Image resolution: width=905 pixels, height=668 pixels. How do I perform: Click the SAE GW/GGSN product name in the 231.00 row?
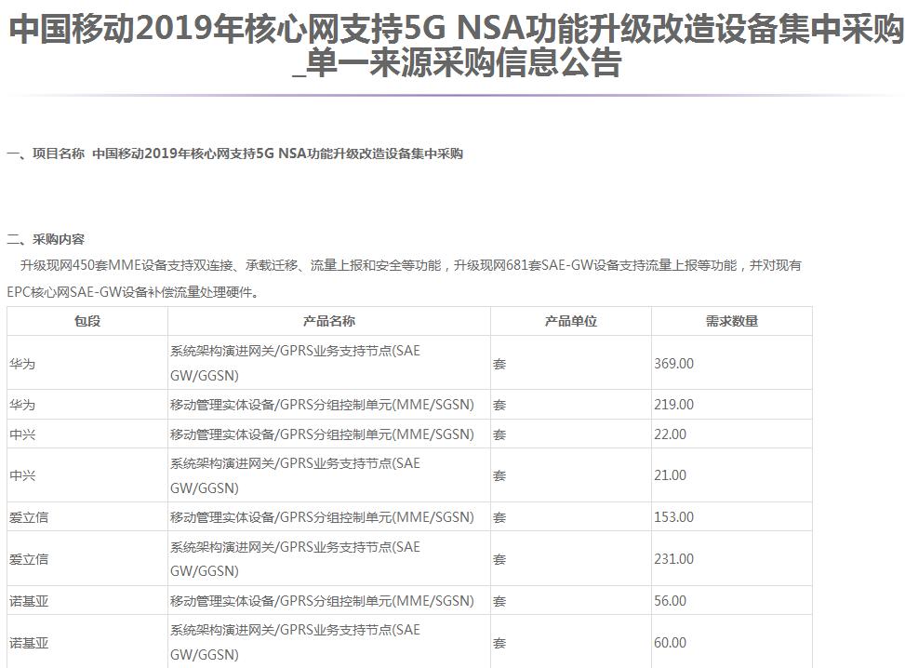pos(295,559)
